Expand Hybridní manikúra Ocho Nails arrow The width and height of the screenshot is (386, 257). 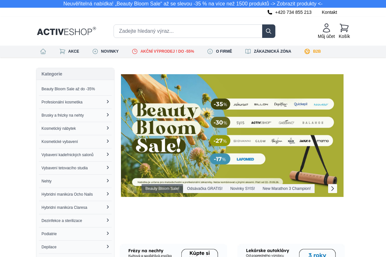[108, 194]
